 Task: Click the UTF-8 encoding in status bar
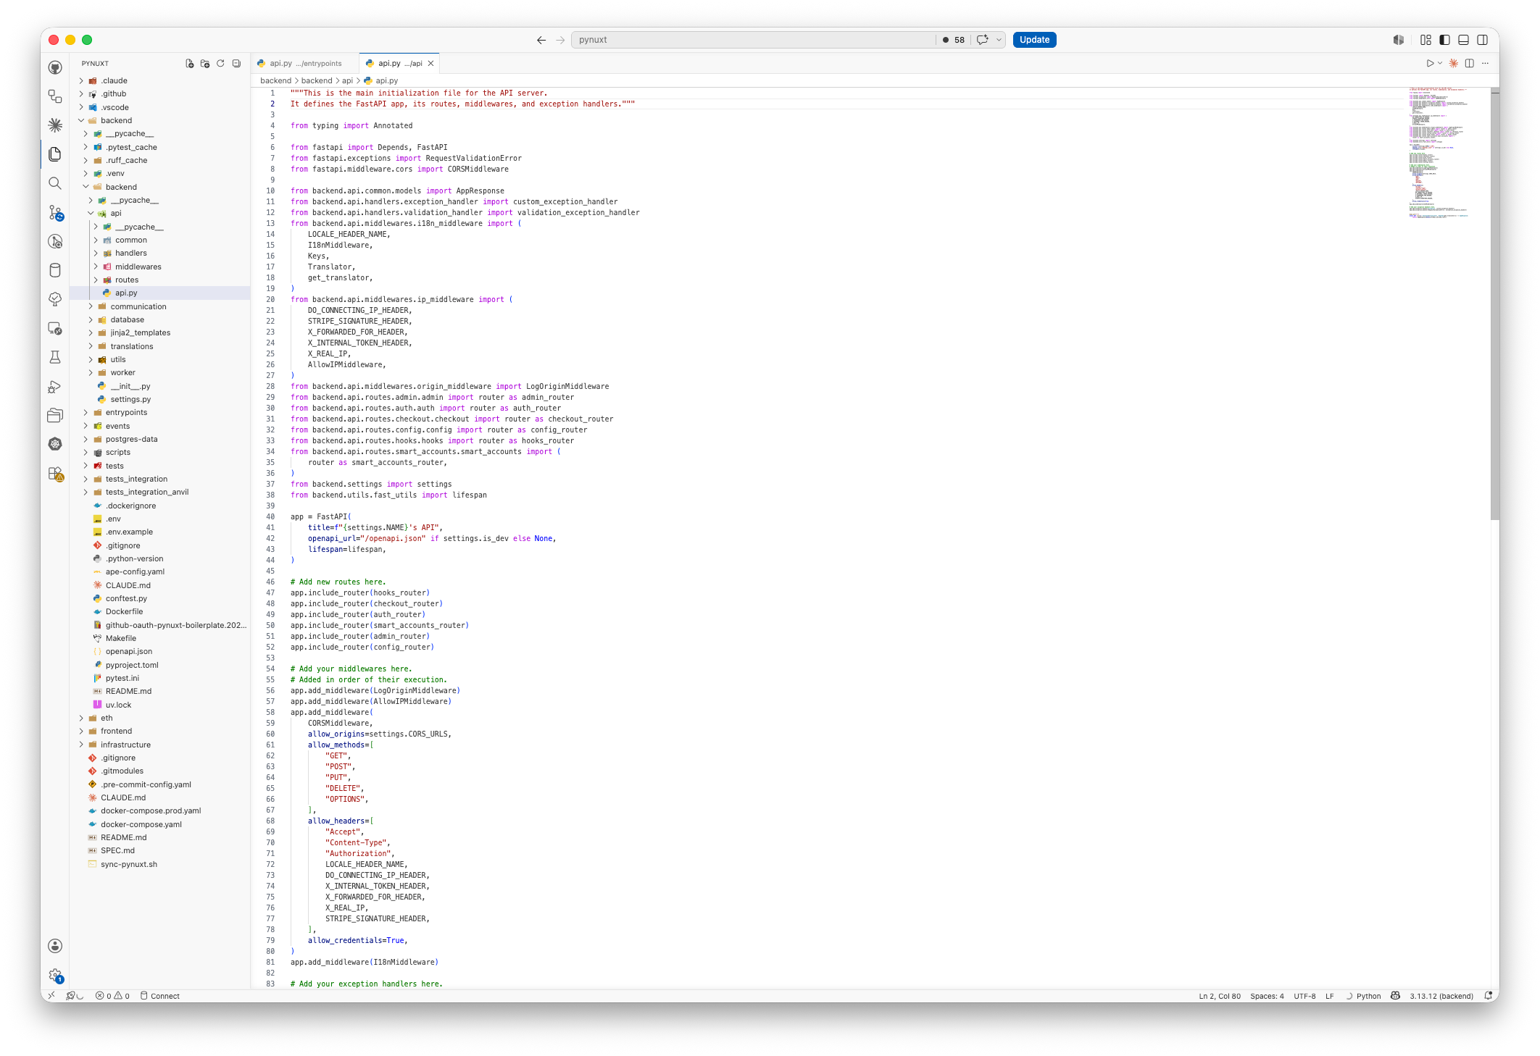click(1304, 996)
